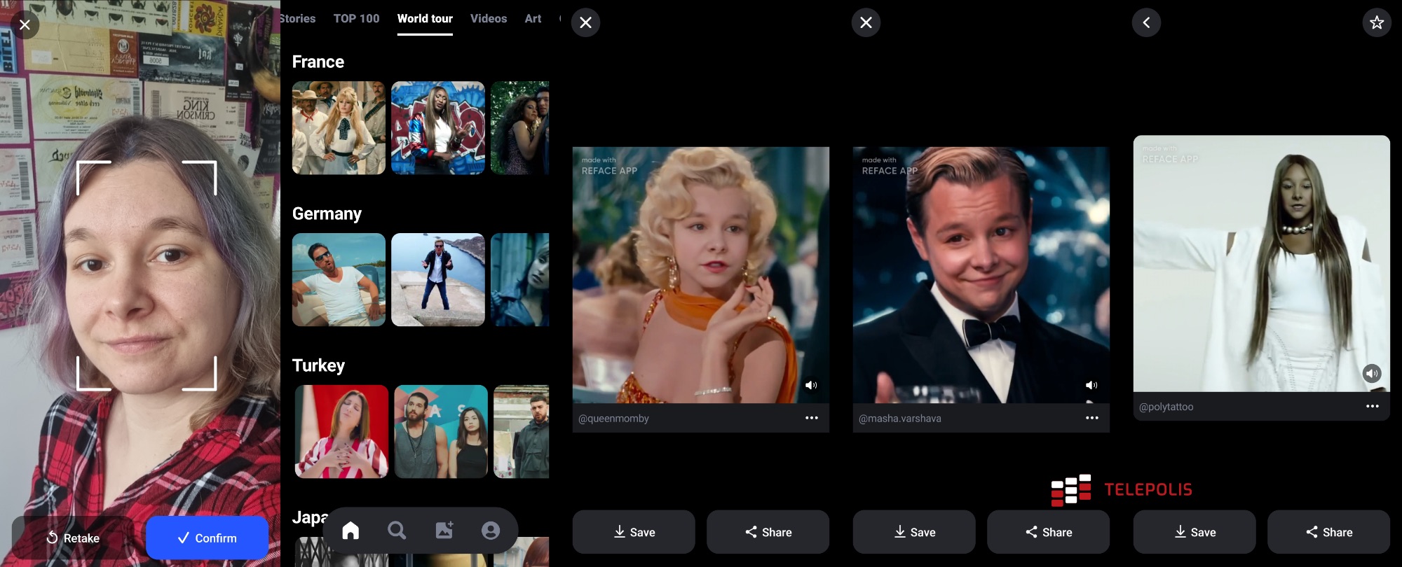Switch to the Videos tab

click(x=489, y=19)
